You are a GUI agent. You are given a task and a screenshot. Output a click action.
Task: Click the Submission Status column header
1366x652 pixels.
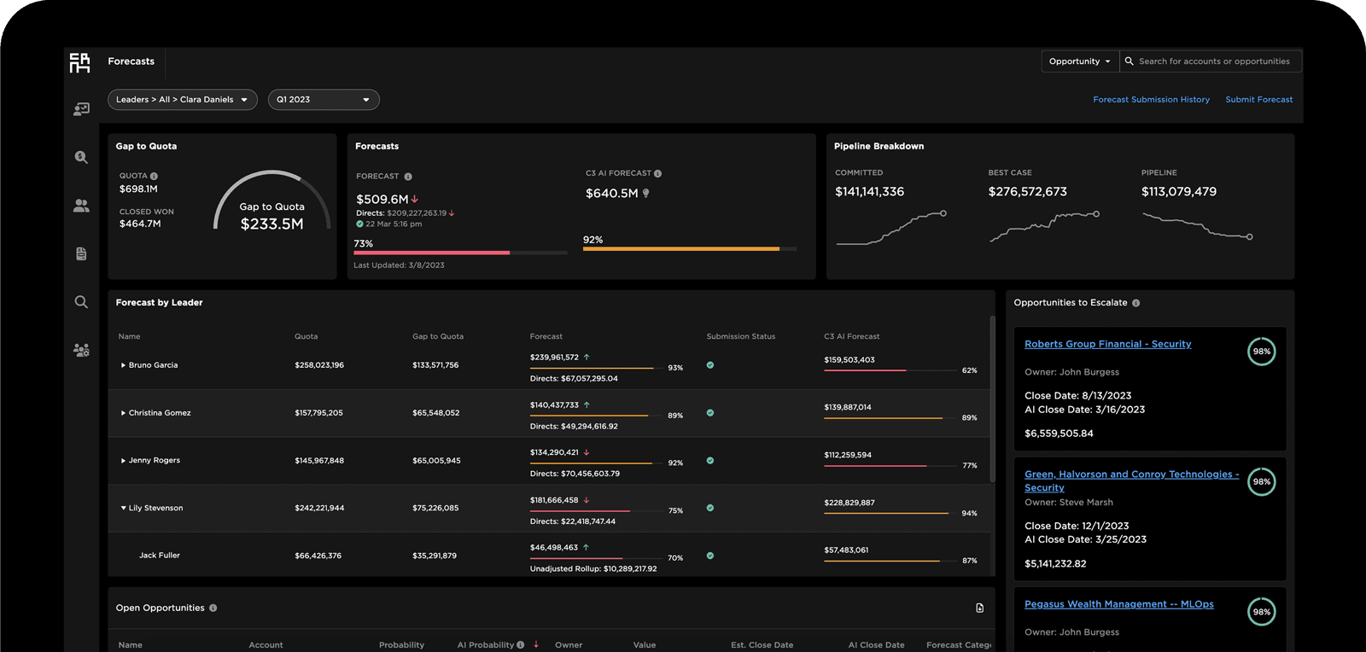pyautogui.click(x=740, y=336)
